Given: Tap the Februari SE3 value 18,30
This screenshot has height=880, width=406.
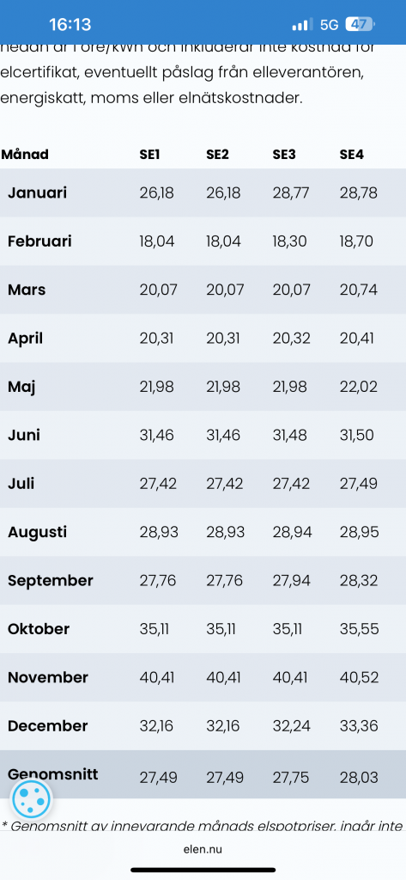Looking at the screenshot, I should pos(290,241).
